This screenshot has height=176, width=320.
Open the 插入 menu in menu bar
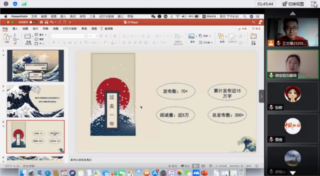tap(63, 16)
